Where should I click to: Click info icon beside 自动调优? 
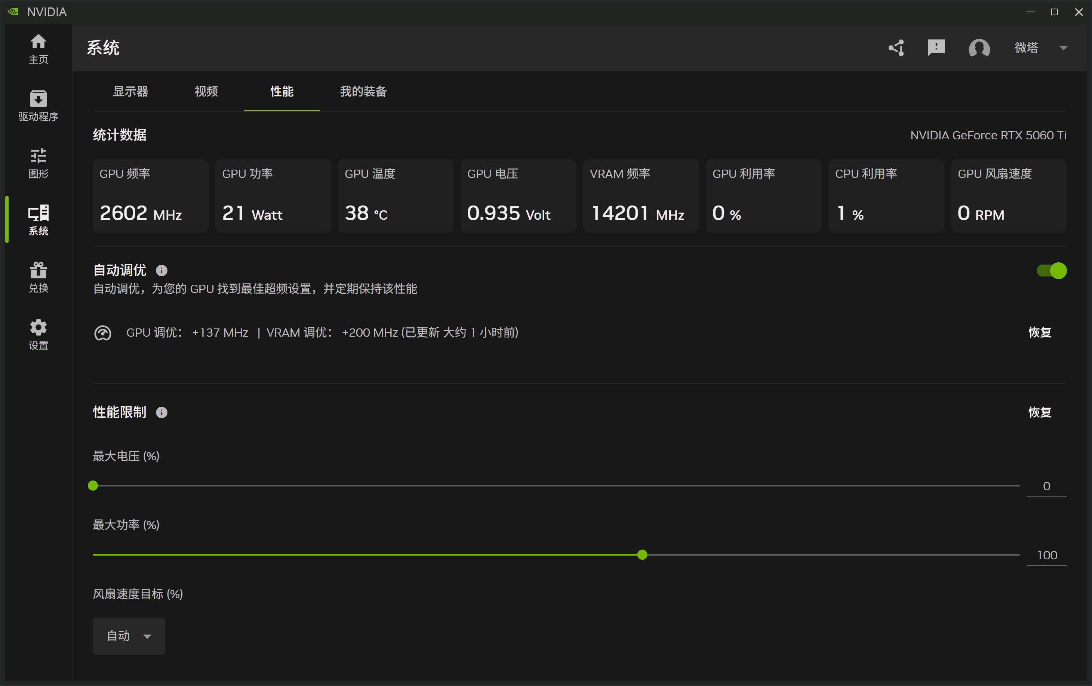click(x=162, y=271)
